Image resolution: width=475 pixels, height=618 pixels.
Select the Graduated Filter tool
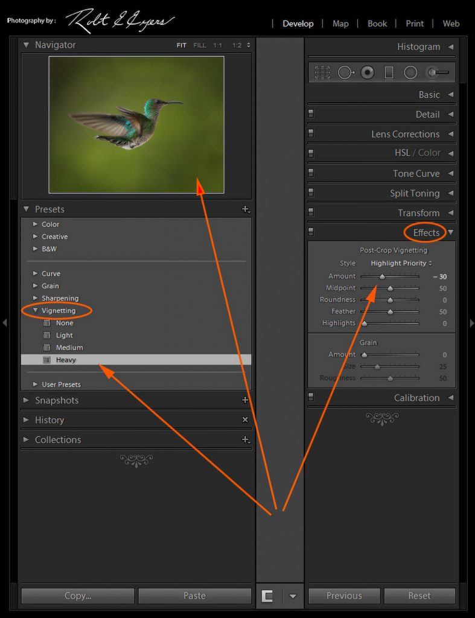[x=389, y=72]
